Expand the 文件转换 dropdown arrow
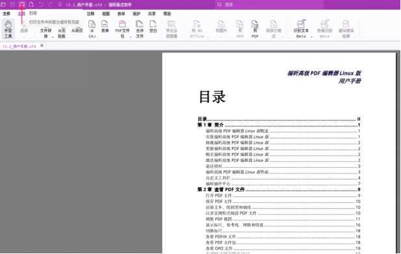 (x=53, y=37)
